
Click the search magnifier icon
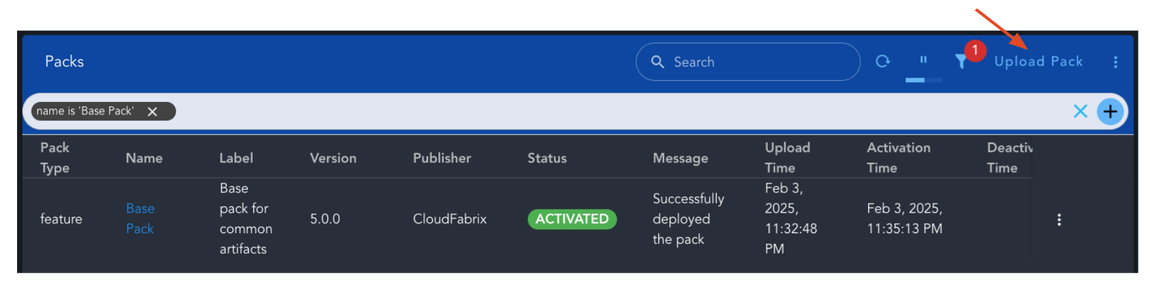pos(658,62)
